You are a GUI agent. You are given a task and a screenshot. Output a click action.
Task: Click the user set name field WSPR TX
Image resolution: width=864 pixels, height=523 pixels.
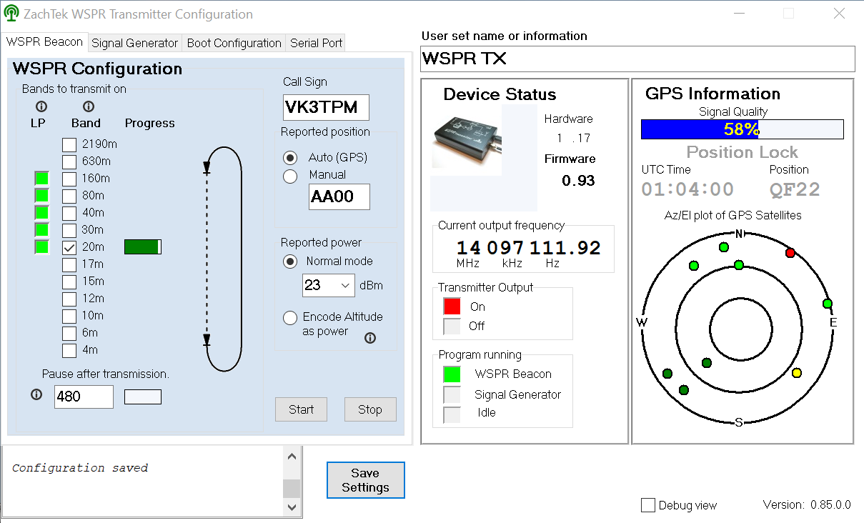tap(638, 59)
